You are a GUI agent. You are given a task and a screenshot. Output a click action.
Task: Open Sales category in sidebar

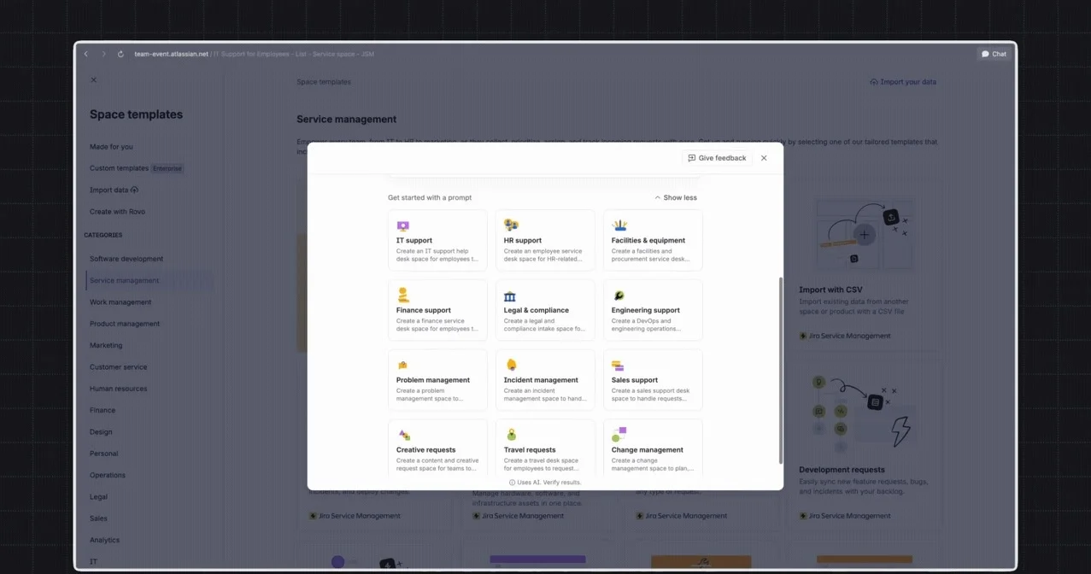pos(98,518)
